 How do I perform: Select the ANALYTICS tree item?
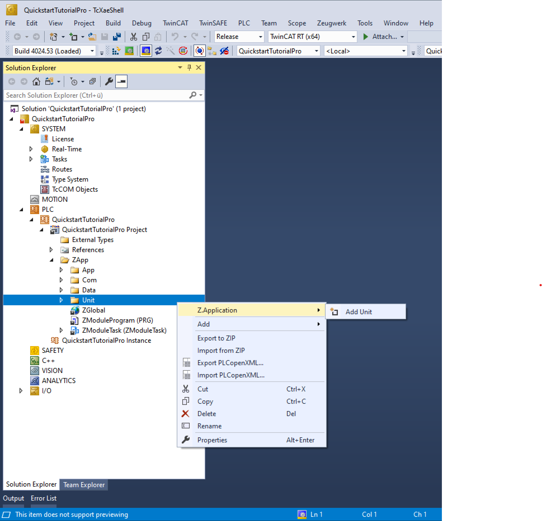(x=59, y=381)
